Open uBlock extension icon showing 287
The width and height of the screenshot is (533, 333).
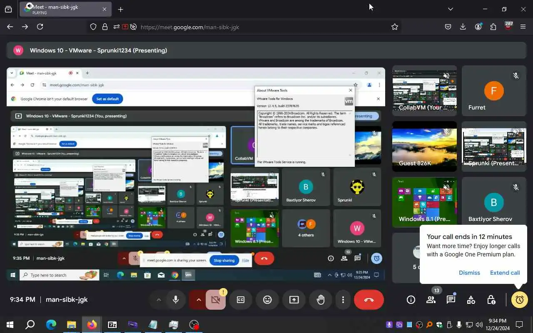click(508, 26)
